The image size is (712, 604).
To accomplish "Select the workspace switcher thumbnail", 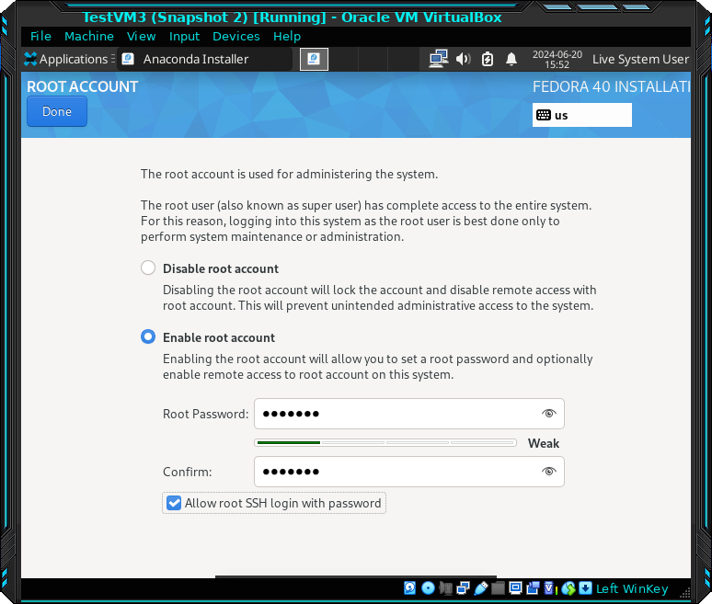I will click(314, 59).
